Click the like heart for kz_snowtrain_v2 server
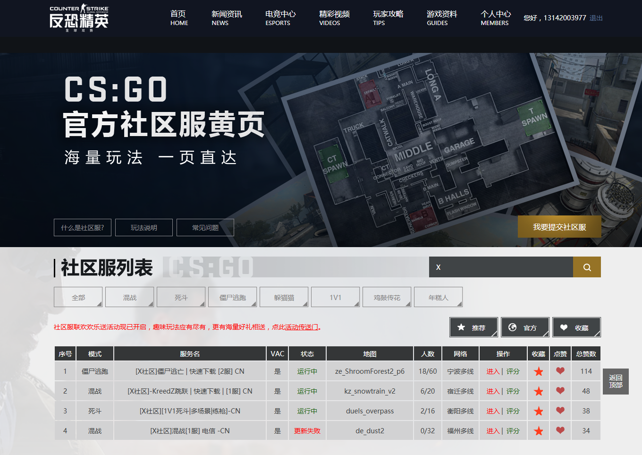 (560, 391)
